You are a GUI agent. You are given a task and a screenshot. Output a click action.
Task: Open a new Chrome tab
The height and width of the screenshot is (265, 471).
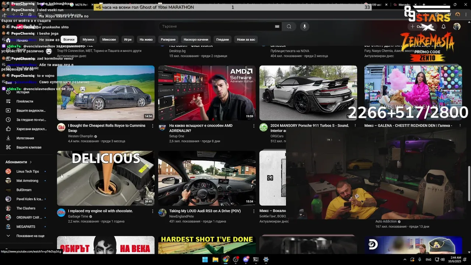pos(424,5)
